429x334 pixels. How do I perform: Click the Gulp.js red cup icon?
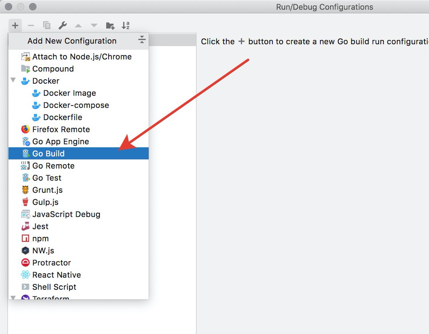25,202
